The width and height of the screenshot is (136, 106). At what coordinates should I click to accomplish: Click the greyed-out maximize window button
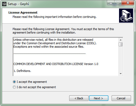click(118, 3)
